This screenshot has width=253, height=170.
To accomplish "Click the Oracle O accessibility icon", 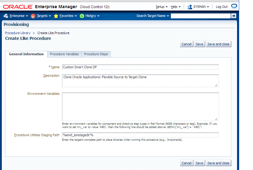I will tap(234, 6).
